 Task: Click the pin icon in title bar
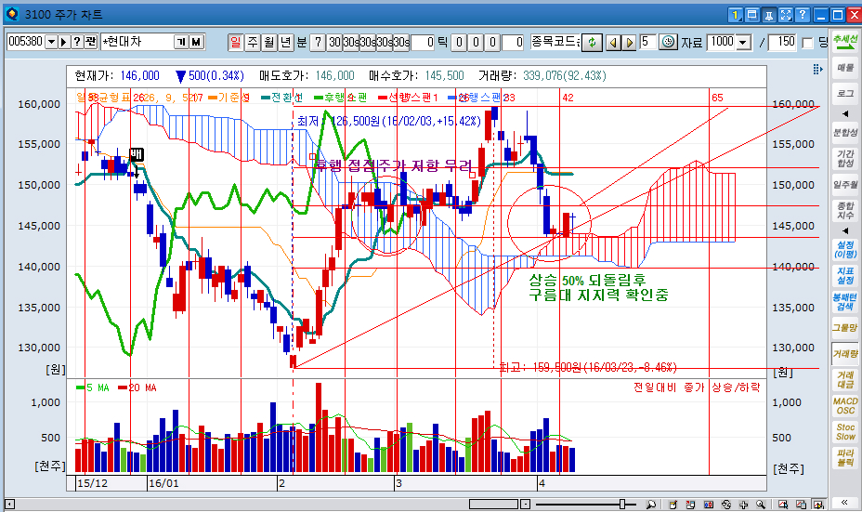click(x=767, y=14)
